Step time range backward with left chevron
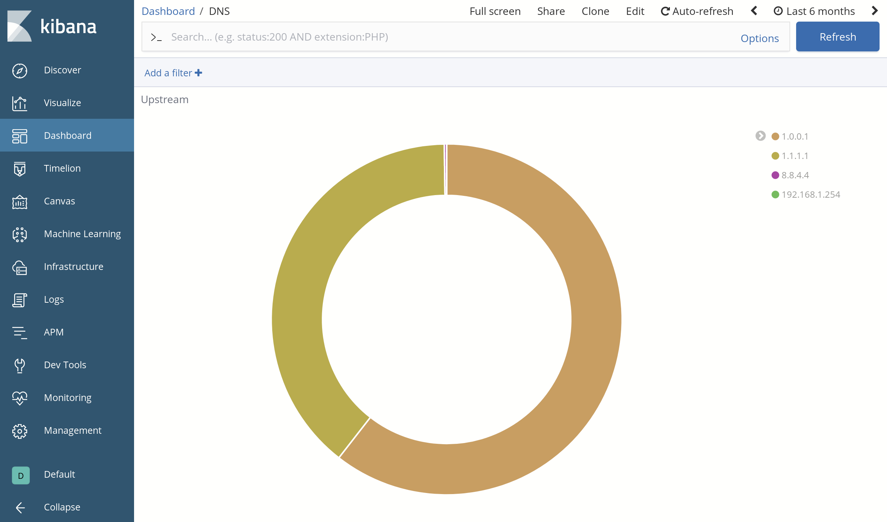Viewport: 887px width, 522px height. tap(754, 11)
